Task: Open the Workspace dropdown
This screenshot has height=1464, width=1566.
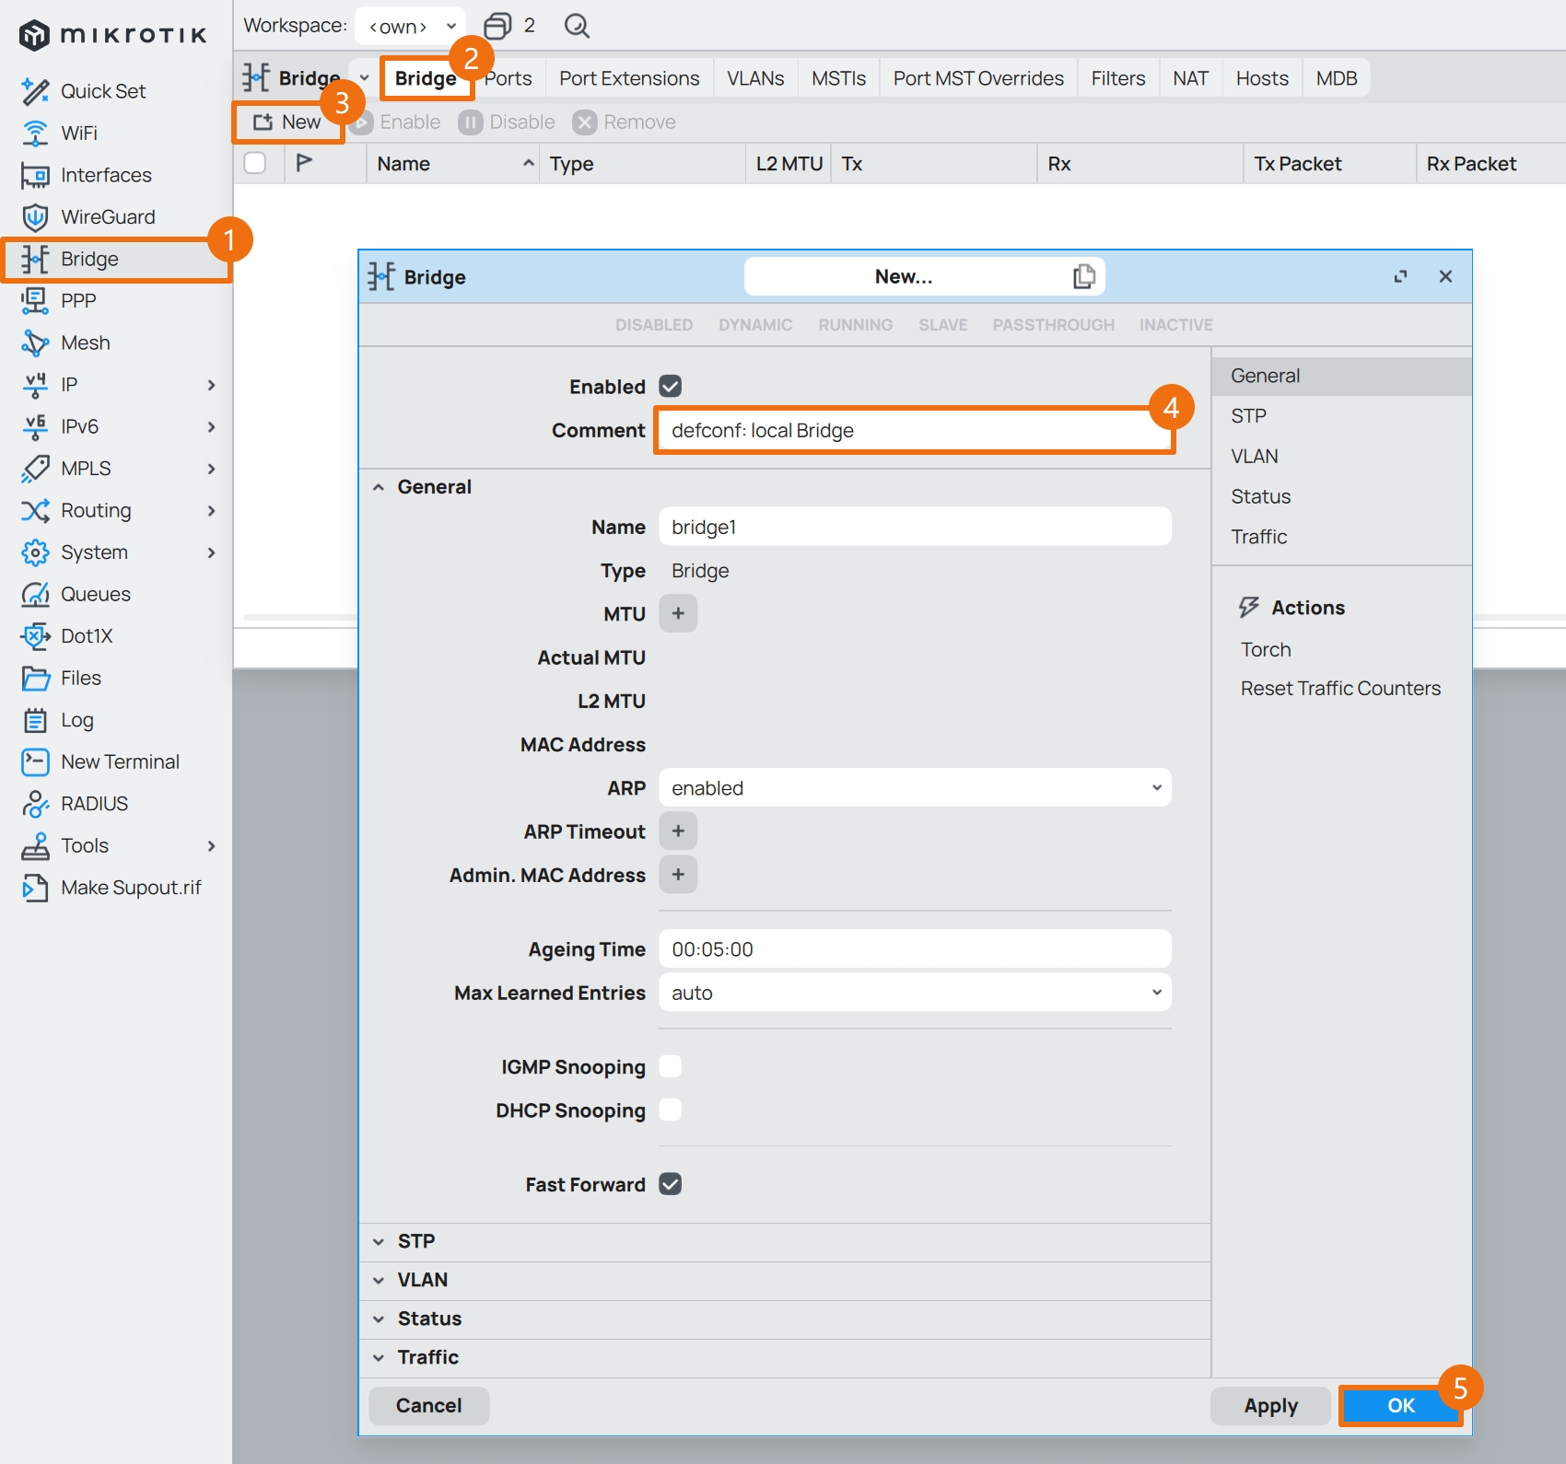Action: click(411, 26)
